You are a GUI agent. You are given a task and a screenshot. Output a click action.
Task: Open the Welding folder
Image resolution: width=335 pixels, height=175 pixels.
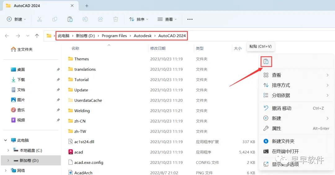(82, 110)
